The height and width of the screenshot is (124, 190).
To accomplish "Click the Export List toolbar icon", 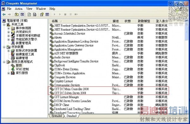I will (x=35, y=15).
